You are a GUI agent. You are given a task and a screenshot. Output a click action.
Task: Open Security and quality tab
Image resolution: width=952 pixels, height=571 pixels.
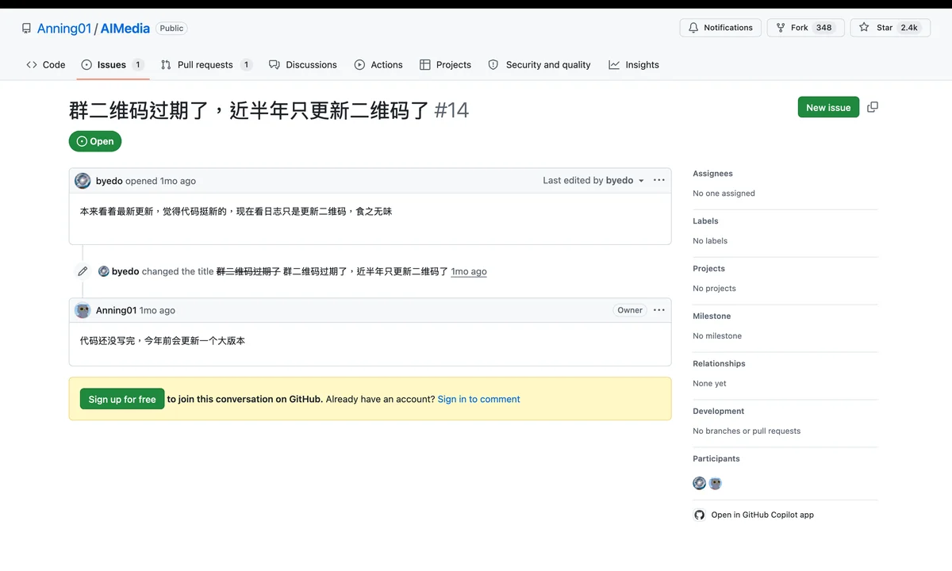tap(539, 65)
